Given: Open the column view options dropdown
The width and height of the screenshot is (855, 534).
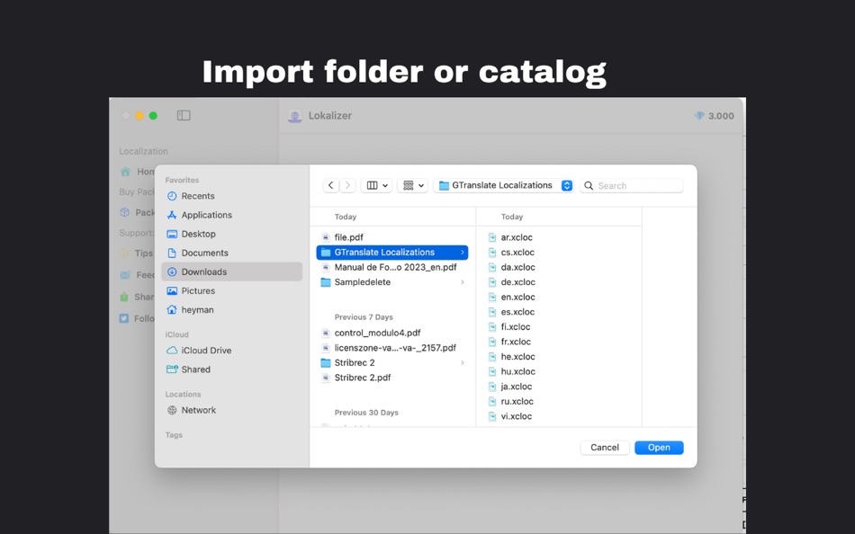Looking at the screenshot, I should [376, 185].
